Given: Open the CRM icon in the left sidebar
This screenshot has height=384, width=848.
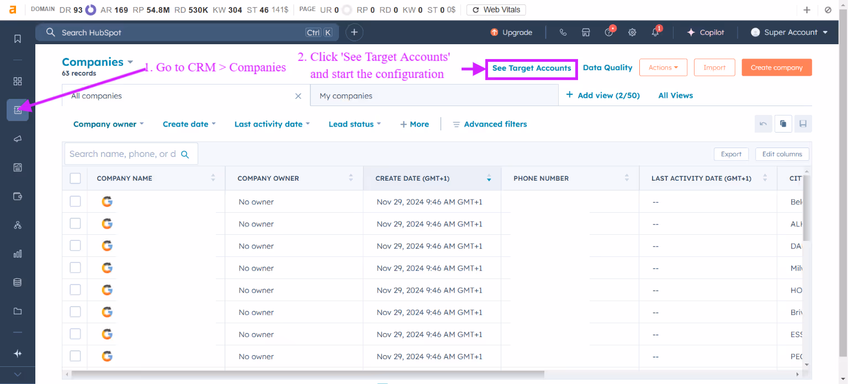Looking at the screenshot, I should 17,109.
